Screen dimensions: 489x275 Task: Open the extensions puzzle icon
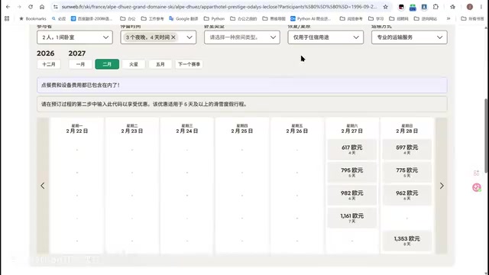(x=436, y=7)
